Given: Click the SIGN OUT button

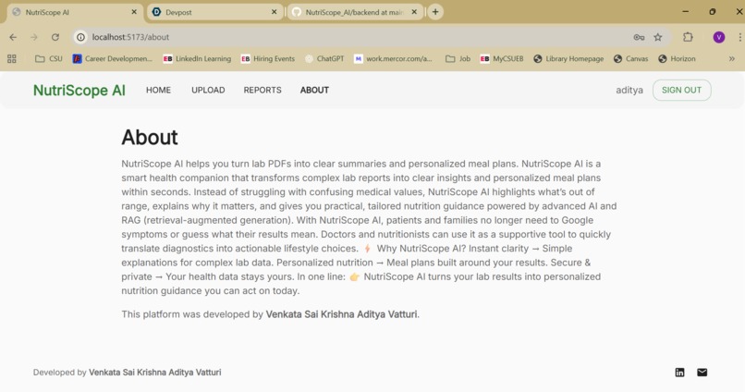Looking at the screenshot, I should click(x=681, y=91).
